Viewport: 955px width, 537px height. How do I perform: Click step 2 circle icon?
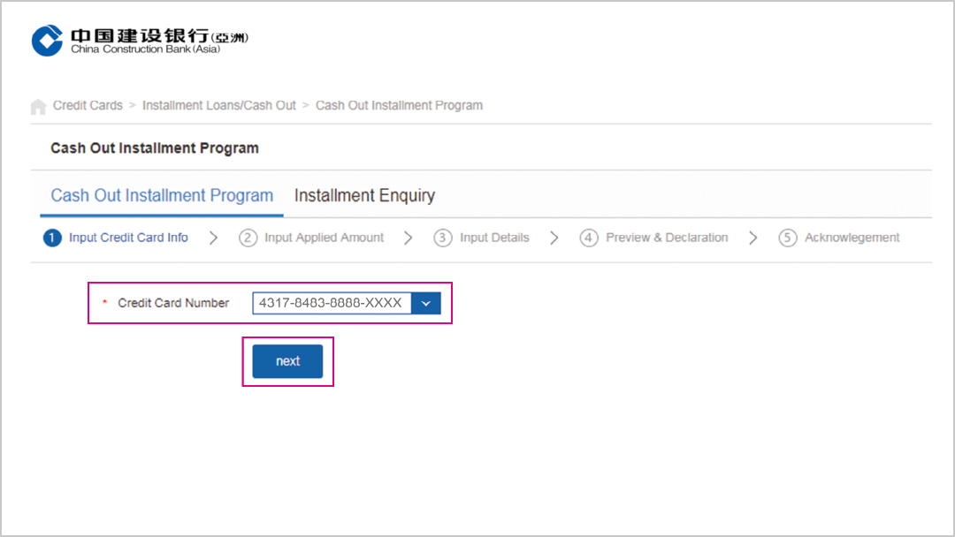coord(248,238)
